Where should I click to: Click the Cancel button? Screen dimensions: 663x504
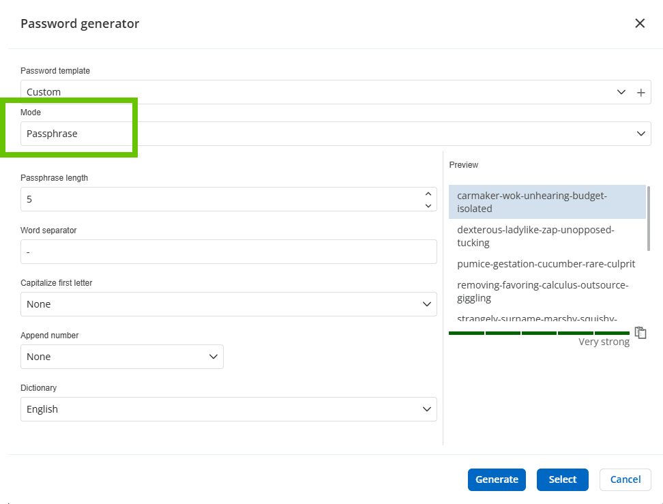coord(625,479)
